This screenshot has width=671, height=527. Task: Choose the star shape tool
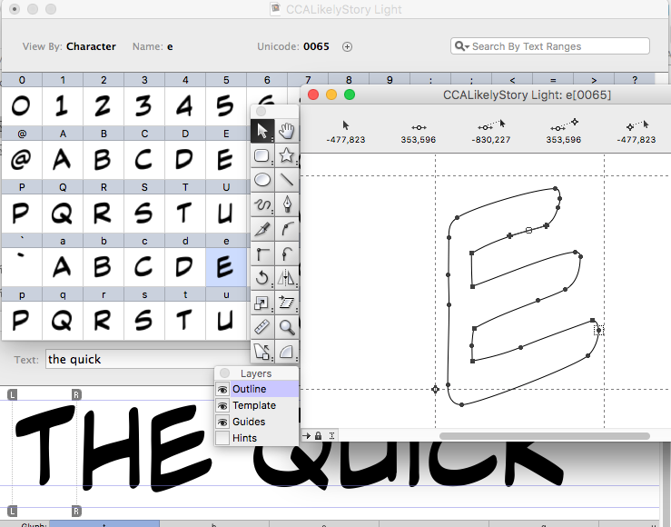click(x=287, y=155)
